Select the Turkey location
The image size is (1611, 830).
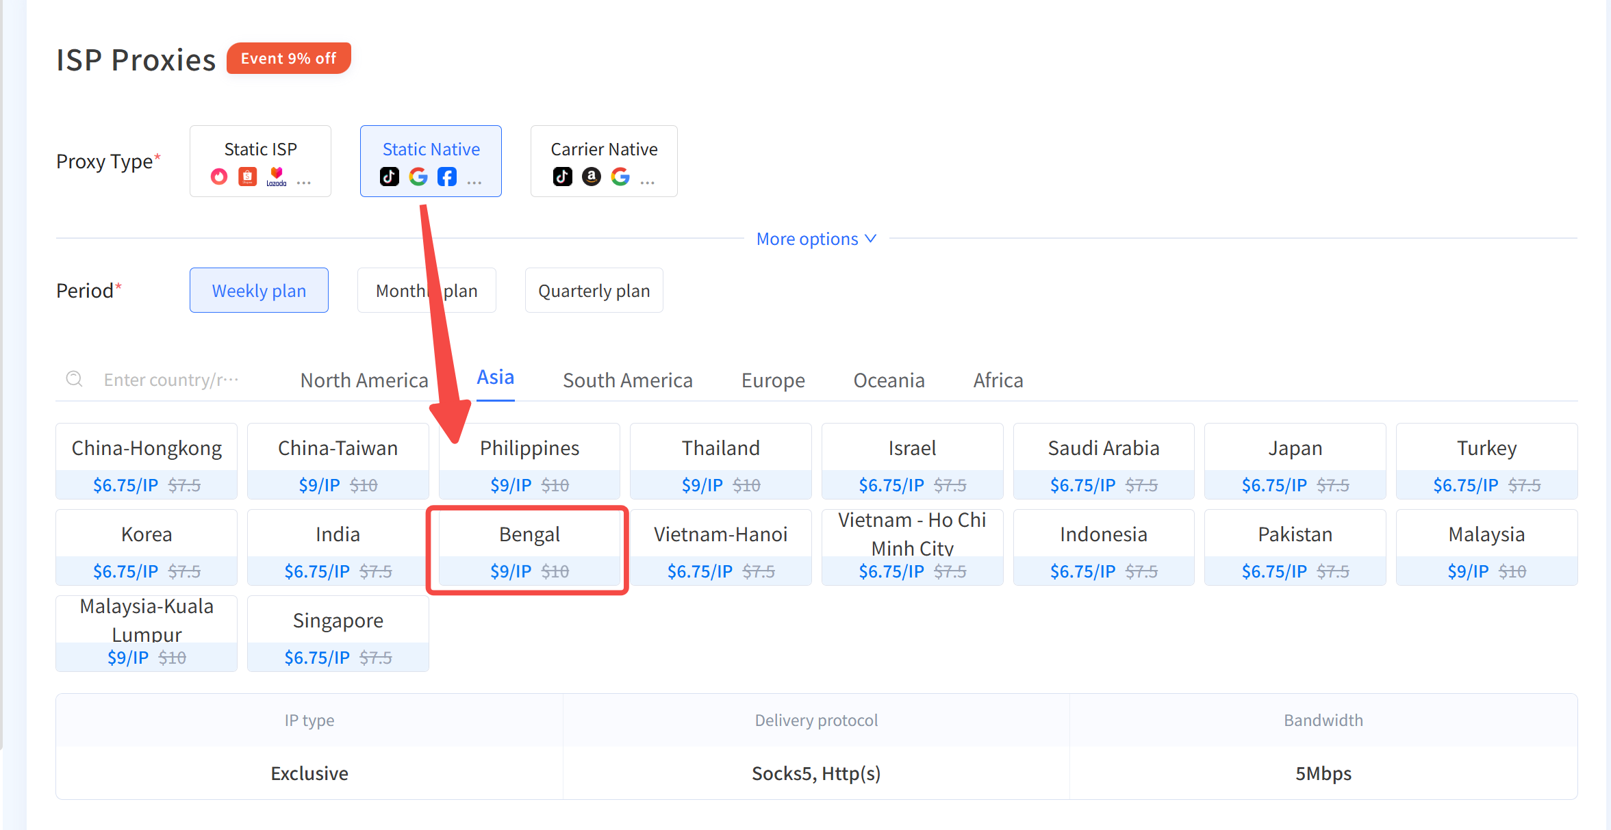(x=1486, y=461)
